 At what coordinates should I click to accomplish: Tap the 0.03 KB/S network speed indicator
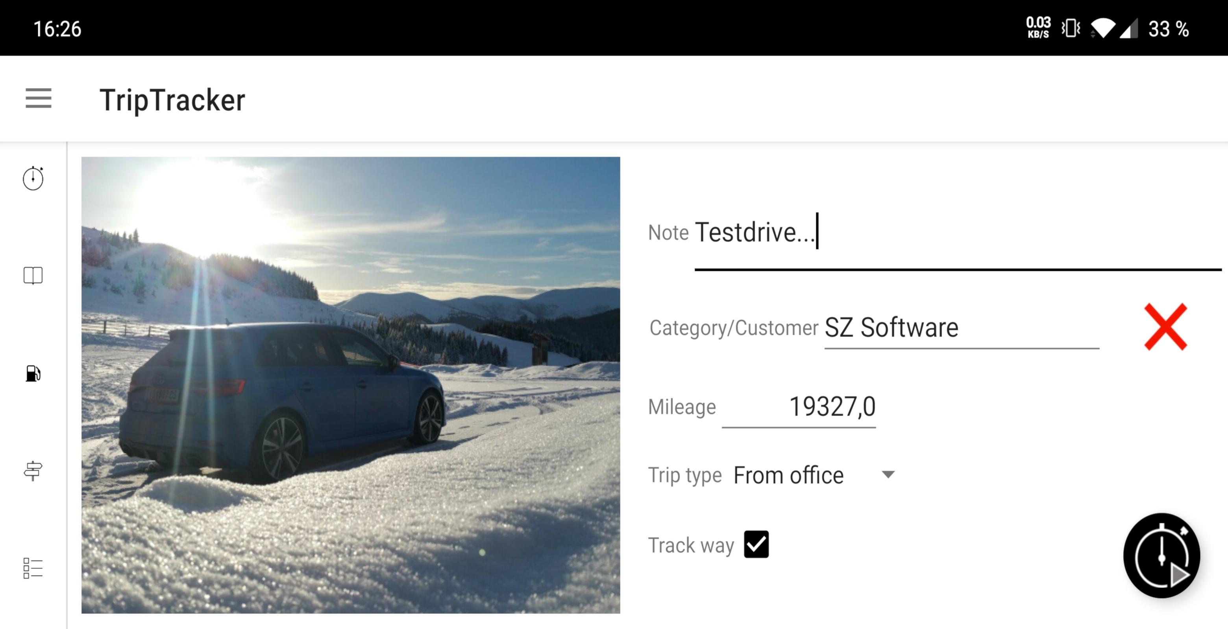tap(1038, 27)
